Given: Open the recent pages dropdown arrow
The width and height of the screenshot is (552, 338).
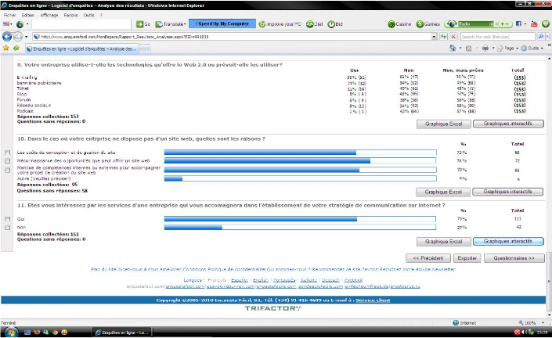Looking at the screenshot, I should coord(26,37).
